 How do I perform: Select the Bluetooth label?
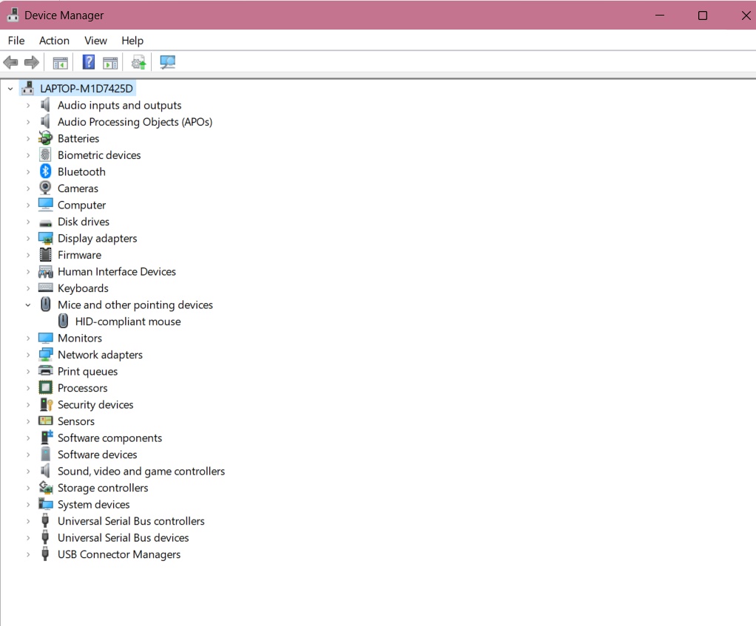[x=81, y=172]
